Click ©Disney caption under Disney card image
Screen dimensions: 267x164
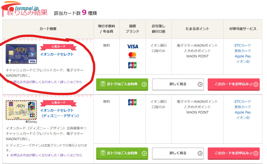[x=31, y=122]
